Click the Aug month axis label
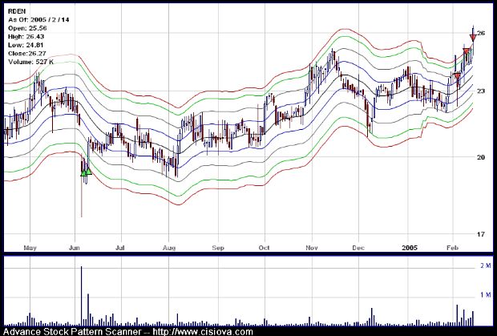This screenshot has width=497, height=336. click(x=169, y=248)
